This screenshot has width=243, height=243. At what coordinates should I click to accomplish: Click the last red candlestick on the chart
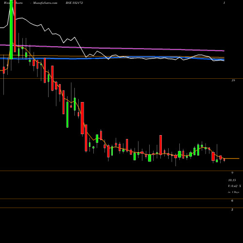point(225,160)
